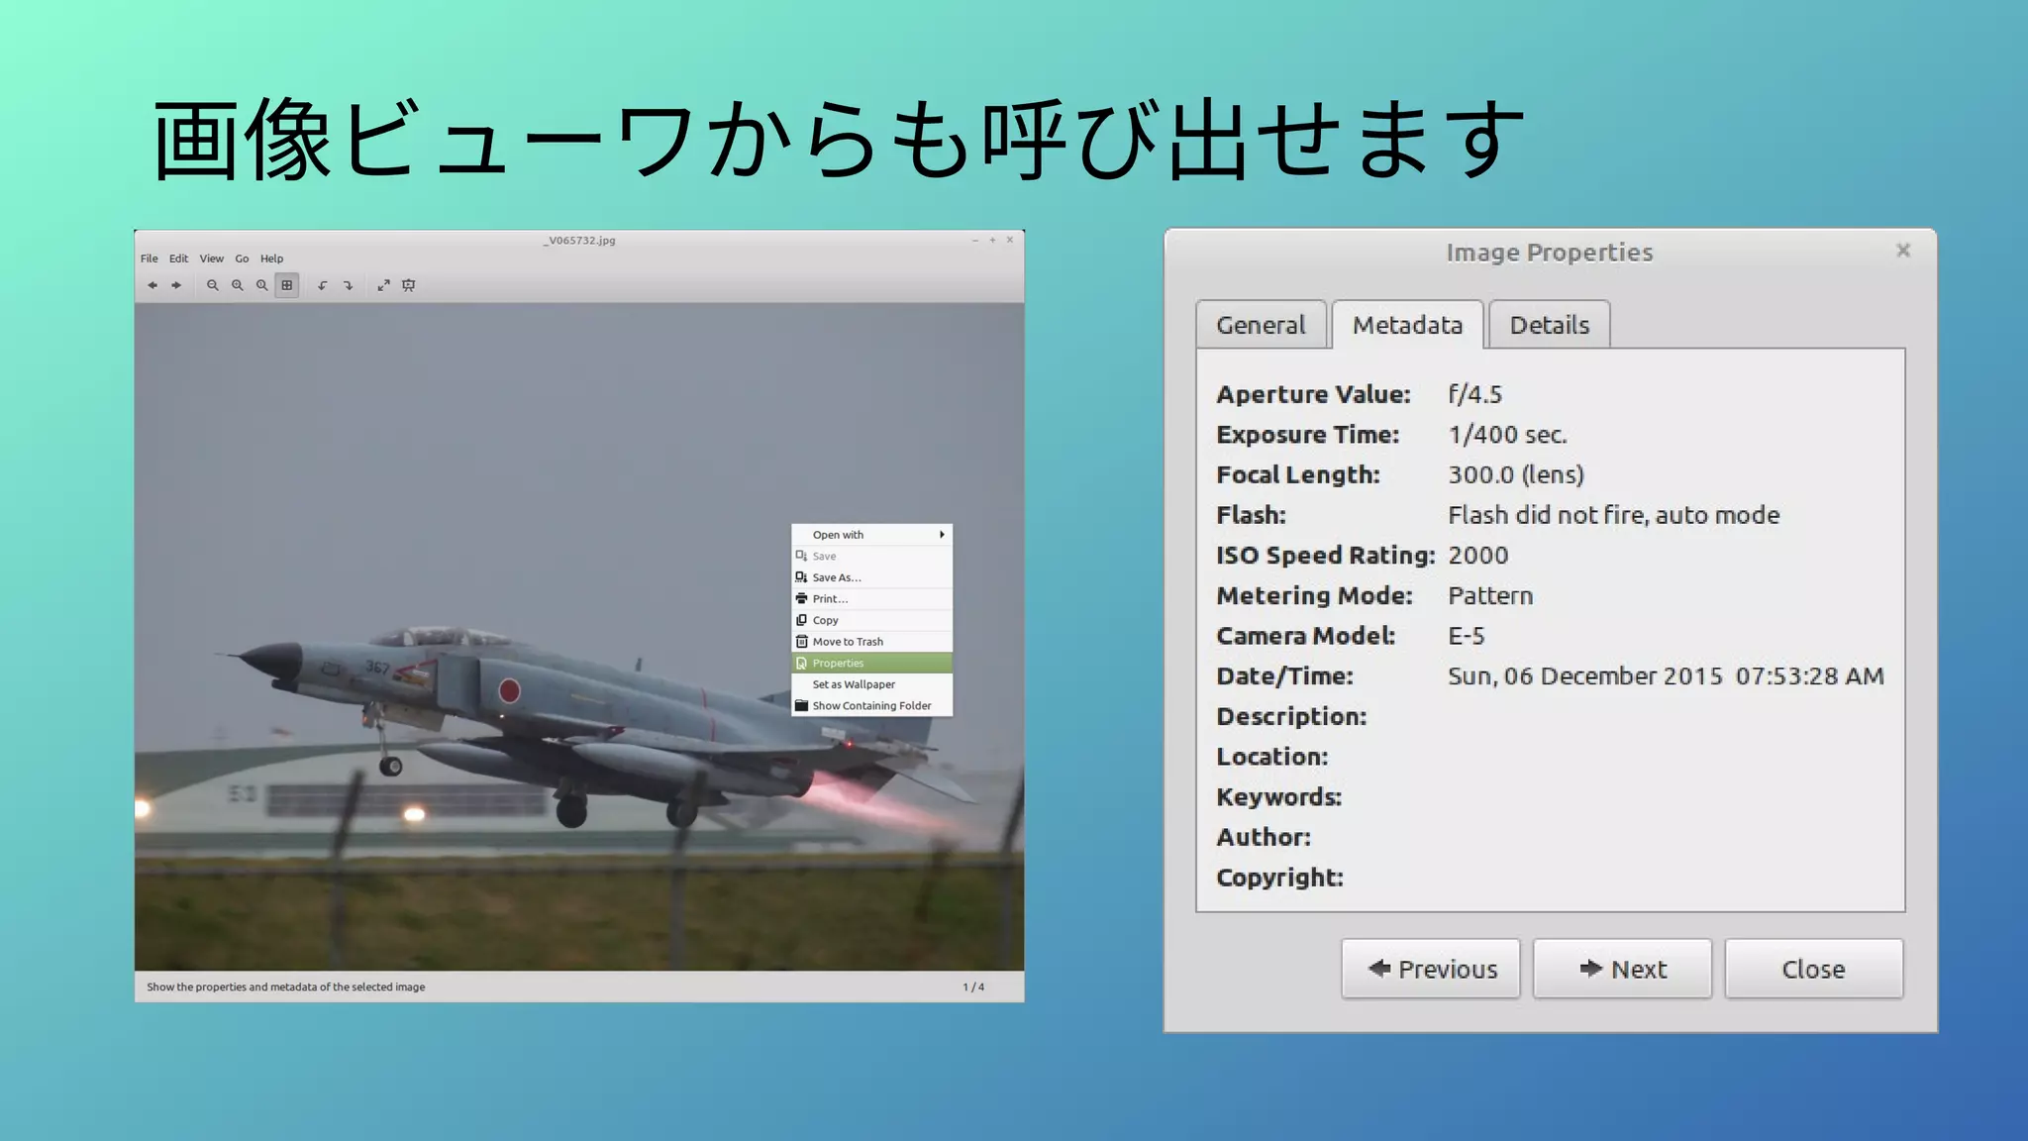Go to previous image using toolbar arrow
The height and width of the screenshot is (1141, 2028).
click(152, 285)
